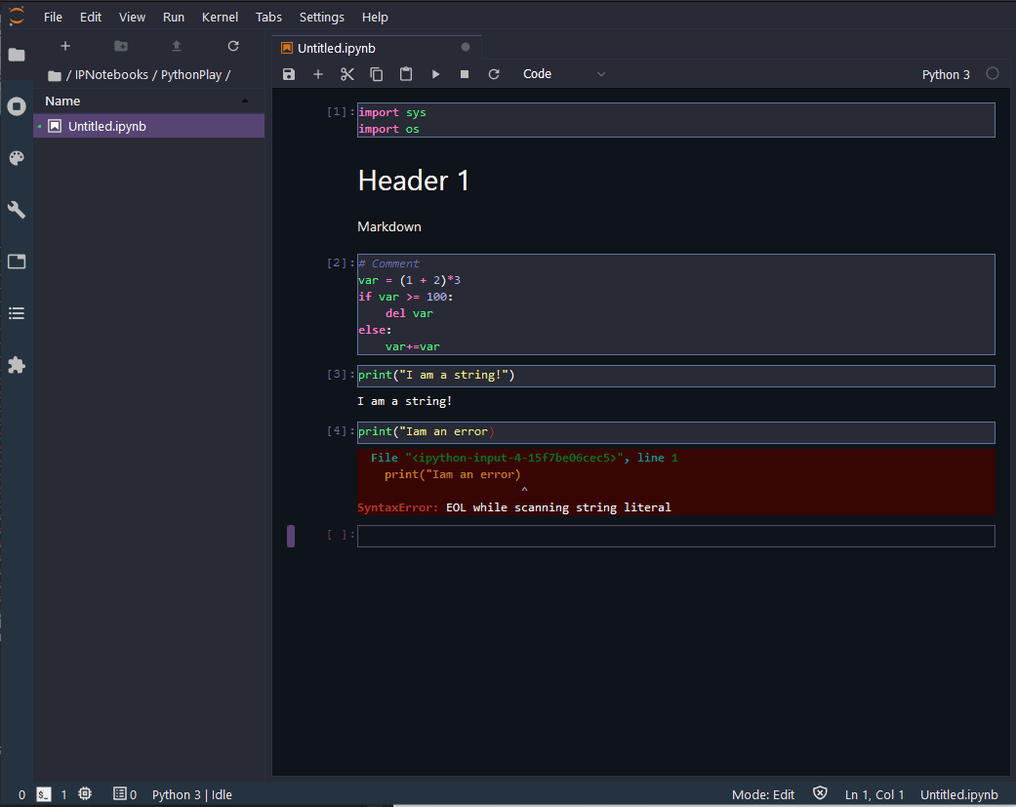Cut the selected cell with the scissors icon
The image size is (1016, 807).
tap(347, 73)
